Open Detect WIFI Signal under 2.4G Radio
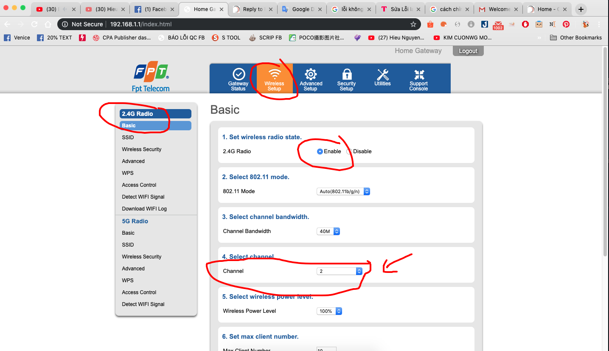609x351 pixels. [143, 197]
